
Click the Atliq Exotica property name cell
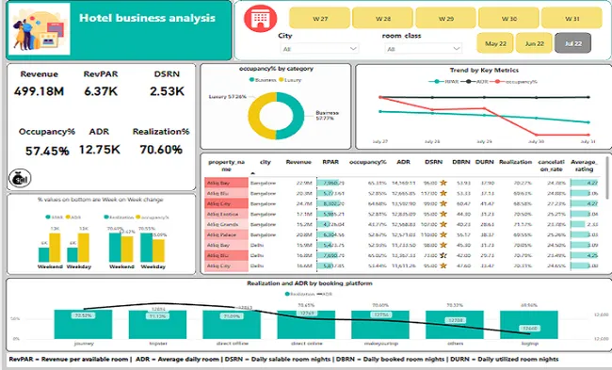pyautogui.click(x=226, y=214)
